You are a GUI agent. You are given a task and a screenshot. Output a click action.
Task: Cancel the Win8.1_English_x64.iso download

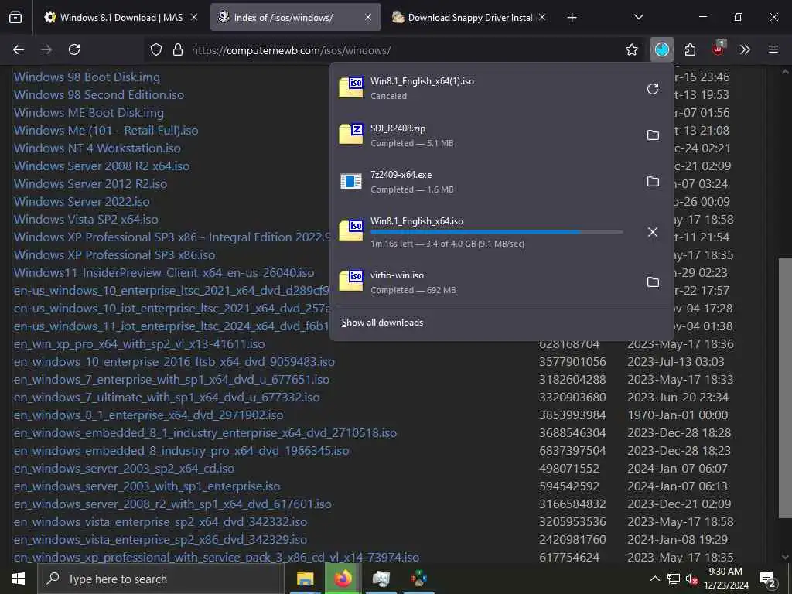[x=653, y=232]
